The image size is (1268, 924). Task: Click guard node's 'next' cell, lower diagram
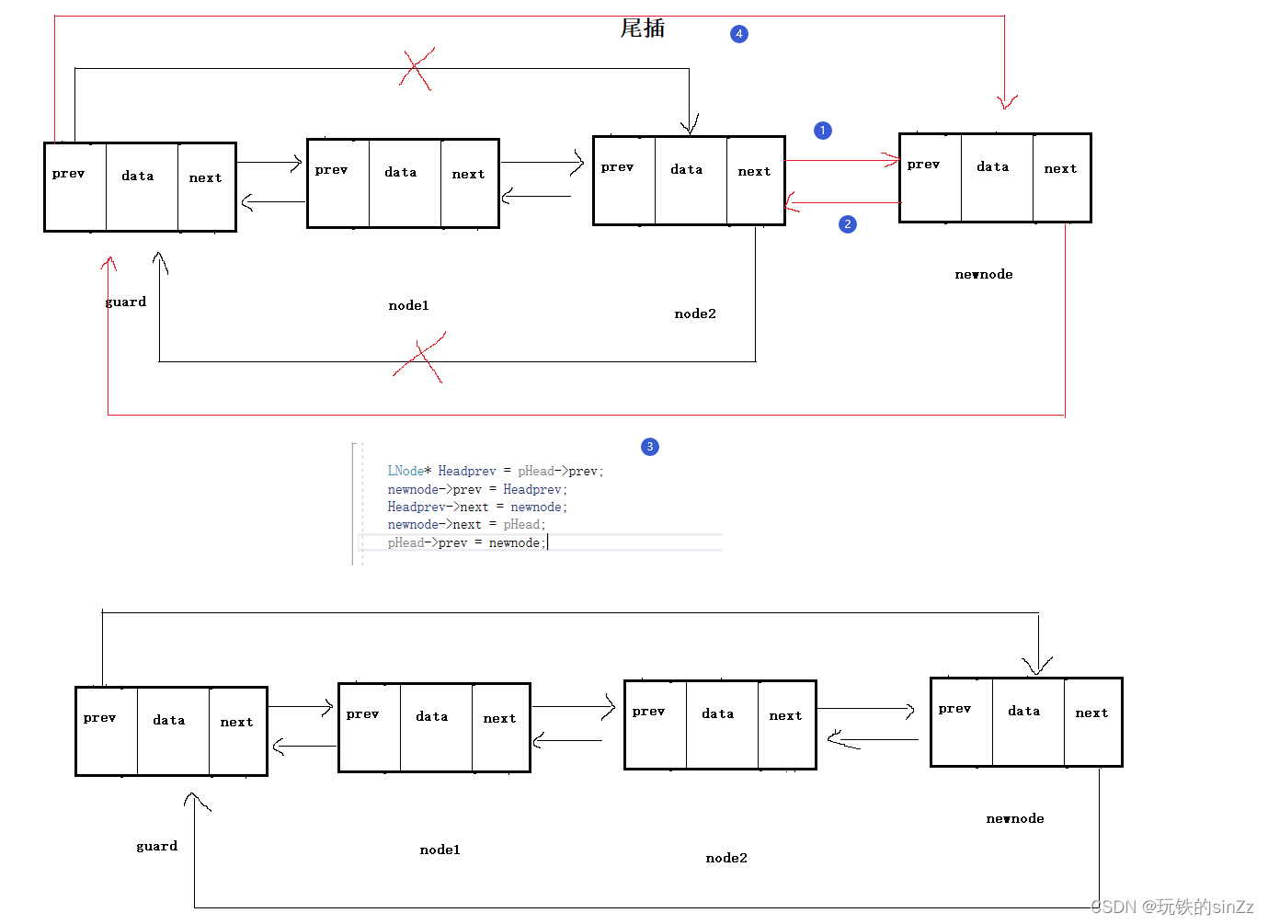[x=237, y=731]
